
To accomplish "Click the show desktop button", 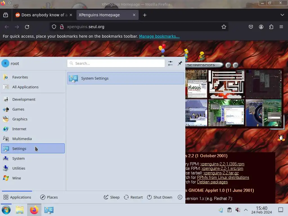I will 281,210.
